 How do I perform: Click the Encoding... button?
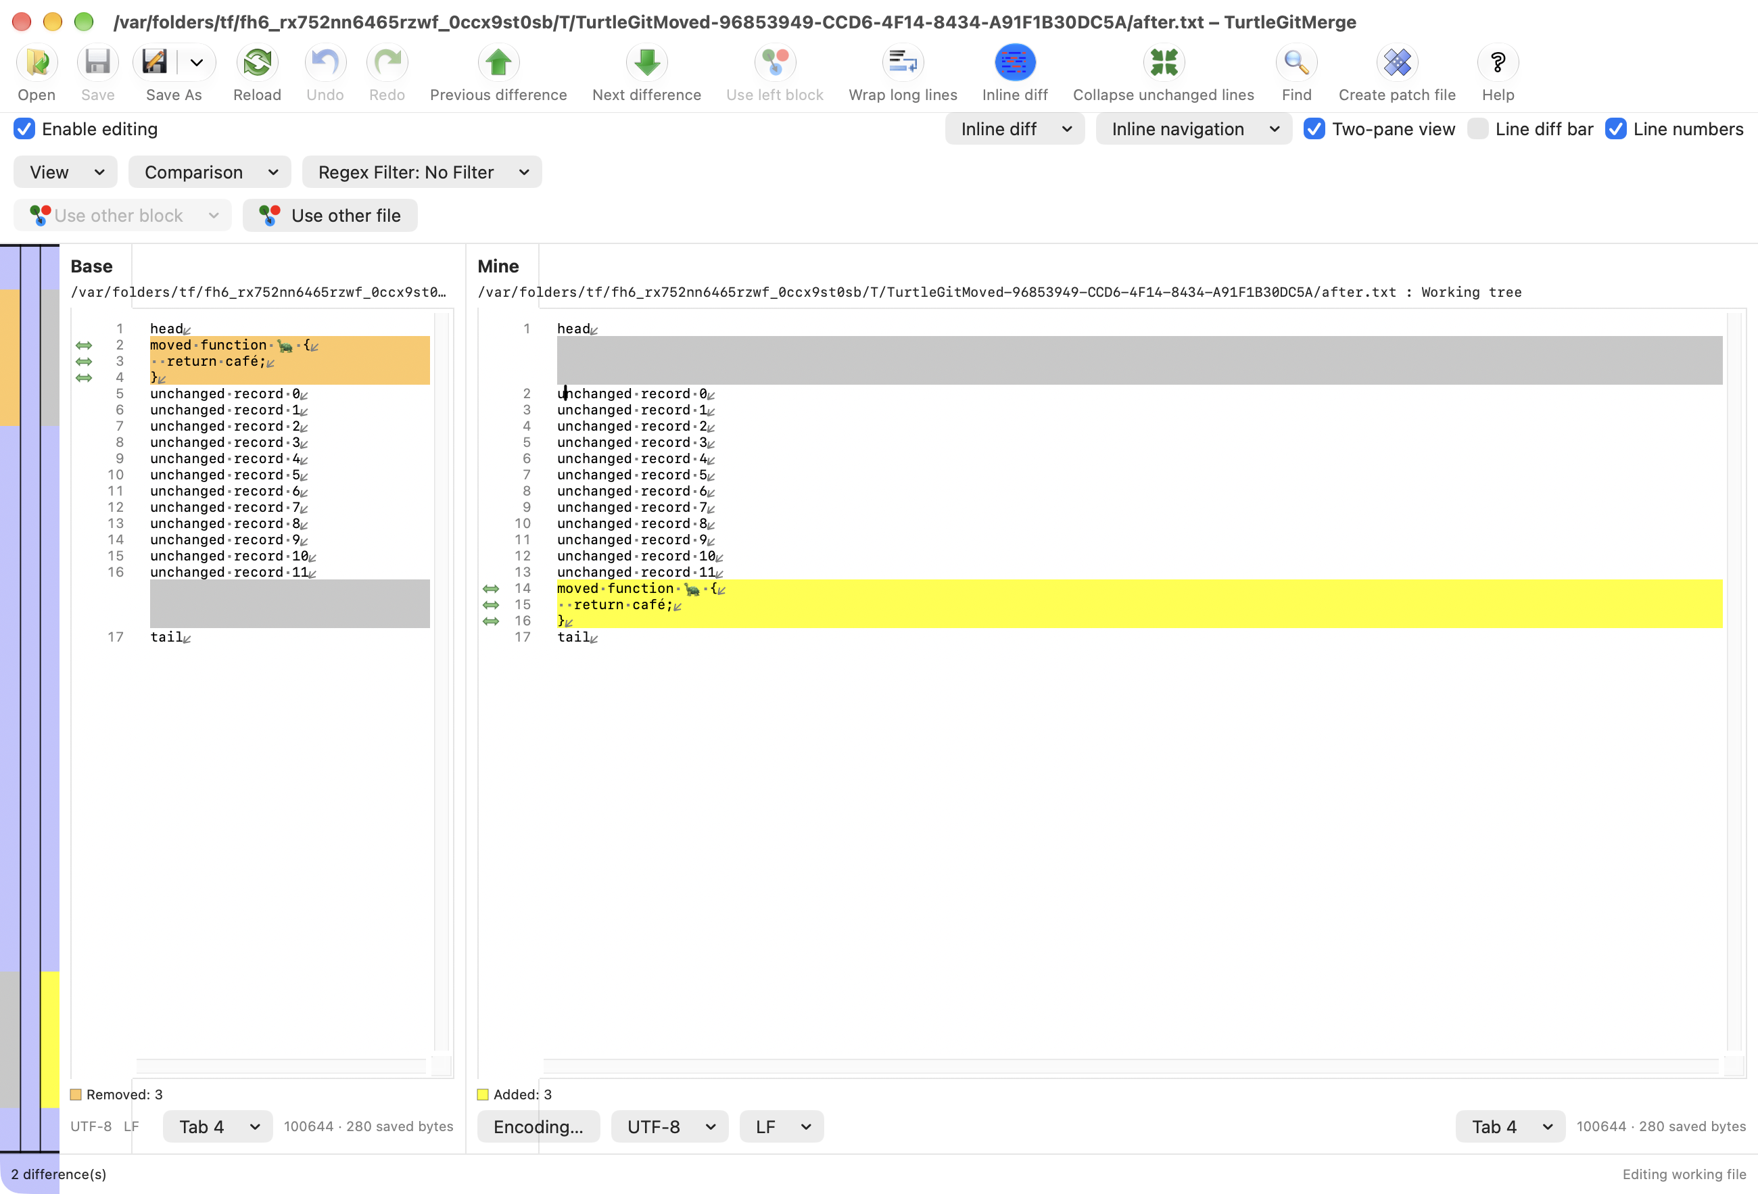coord(539,1126)
